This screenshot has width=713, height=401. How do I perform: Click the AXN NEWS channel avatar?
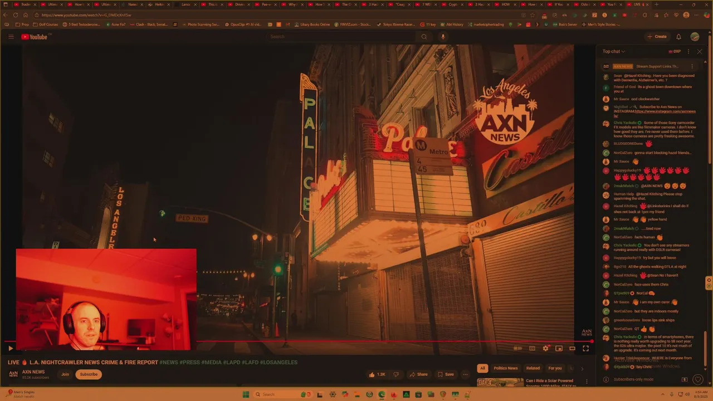[13, 374]
